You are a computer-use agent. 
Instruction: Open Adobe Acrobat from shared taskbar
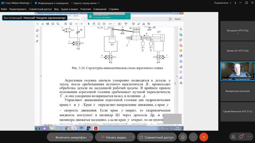(x=96, y=128)
